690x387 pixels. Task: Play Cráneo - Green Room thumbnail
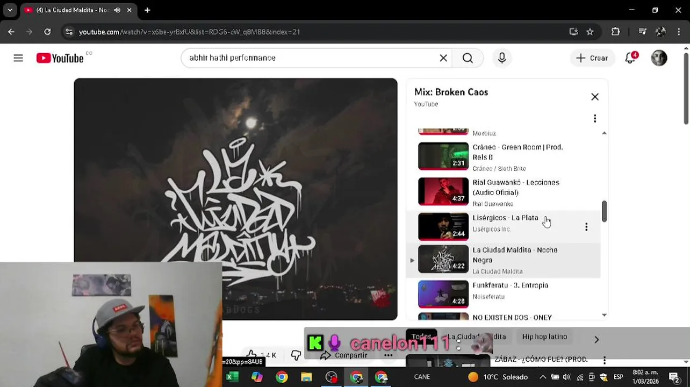(x=443, y=155)
